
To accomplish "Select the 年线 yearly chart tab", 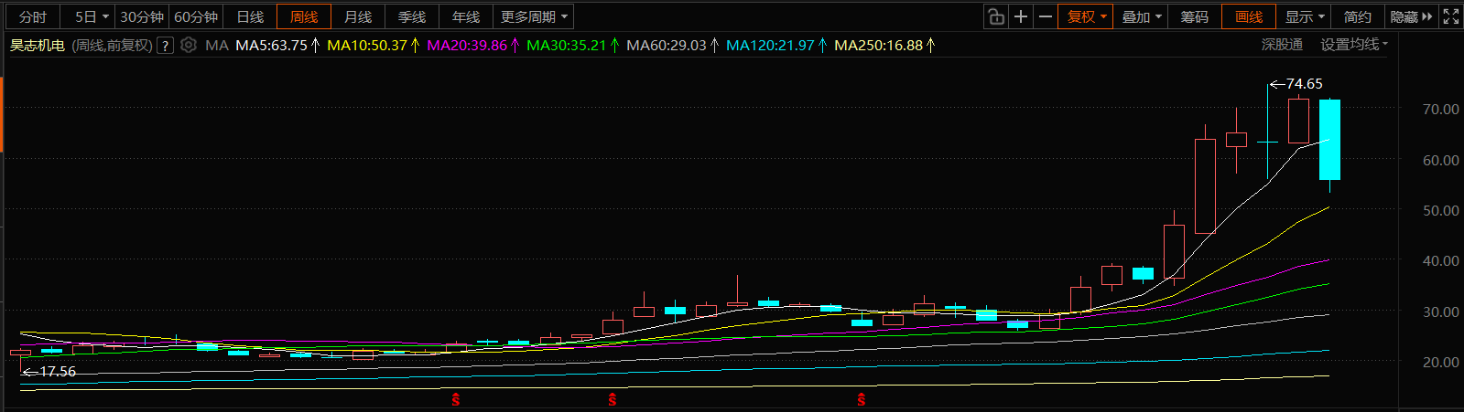I will 466,16.
